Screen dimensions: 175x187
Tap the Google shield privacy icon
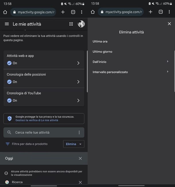pos(9,119)
